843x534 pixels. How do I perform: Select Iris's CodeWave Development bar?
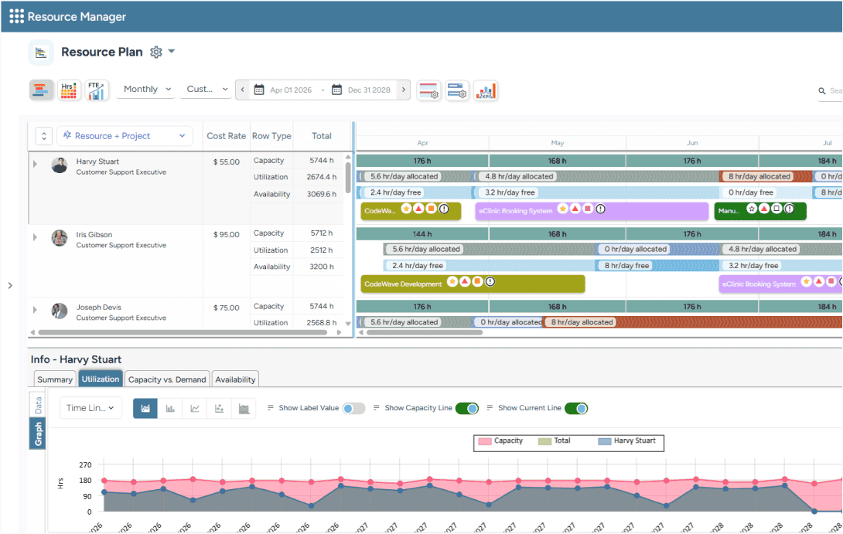[473, 284]
